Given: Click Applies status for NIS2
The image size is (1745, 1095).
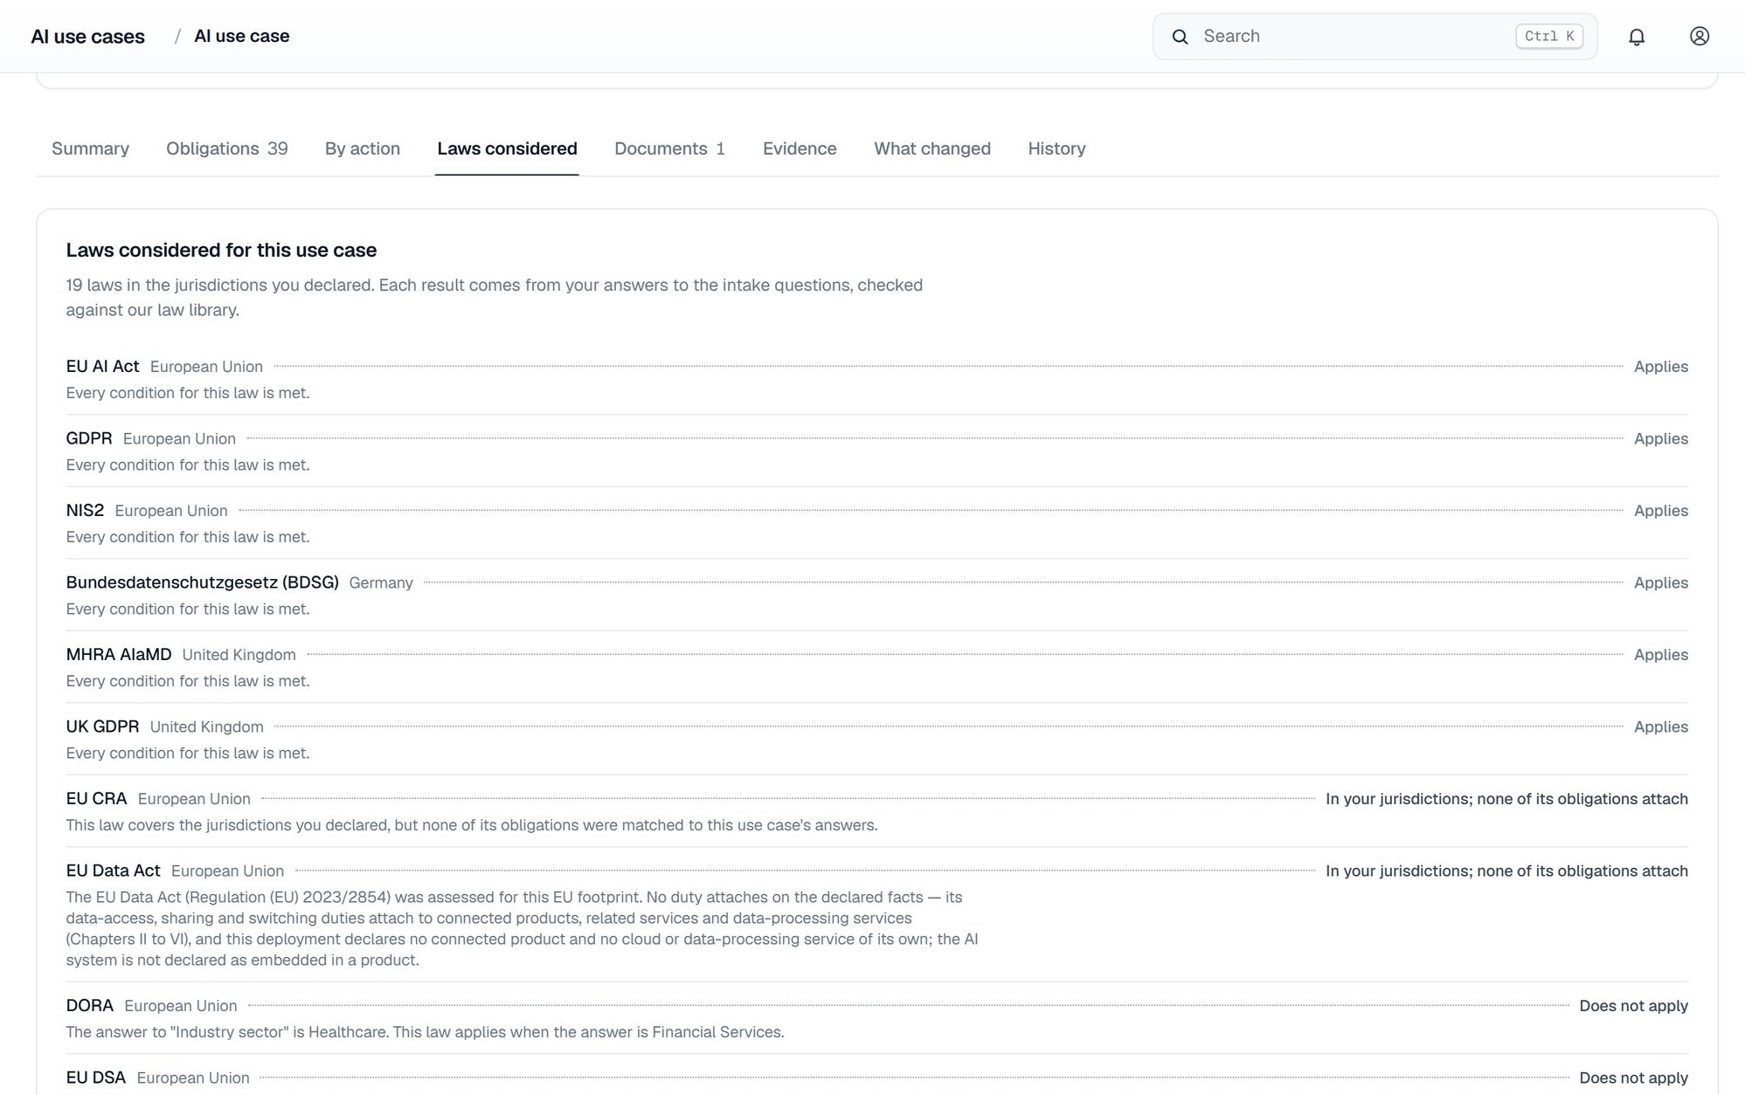Looking at the screenshot, I should [1660, 510].
